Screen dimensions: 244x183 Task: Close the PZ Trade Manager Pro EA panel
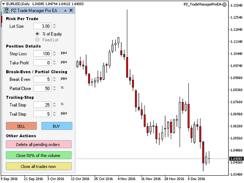[x=71, y=10]
